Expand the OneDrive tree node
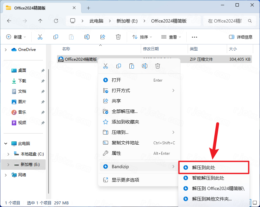 coord(6,50)
